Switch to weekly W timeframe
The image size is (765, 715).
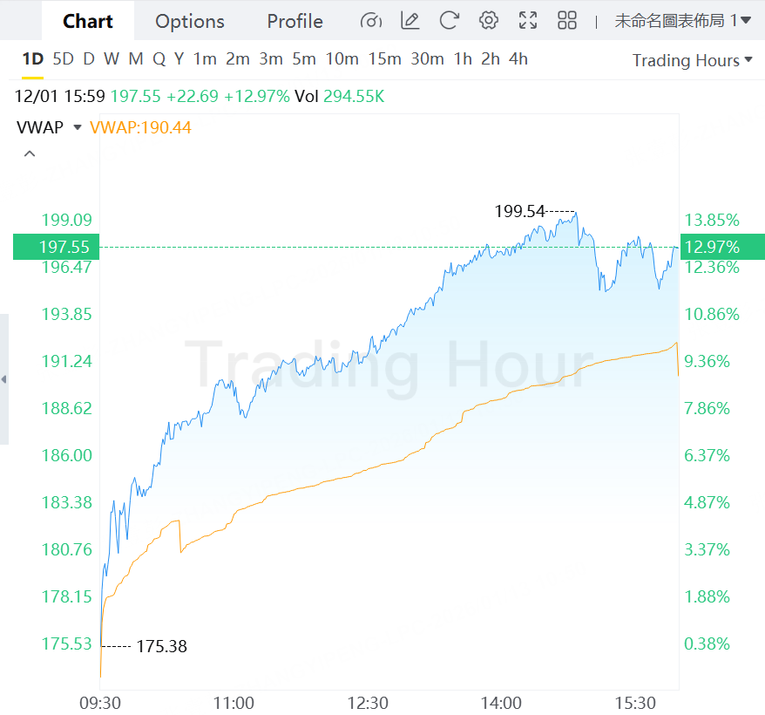112,59
